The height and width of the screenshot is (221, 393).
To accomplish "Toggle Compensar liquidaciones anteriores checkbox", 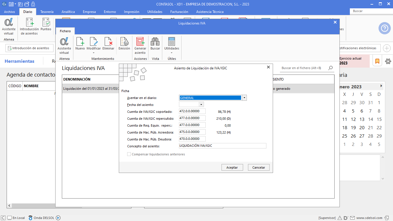I will (129, 154).
